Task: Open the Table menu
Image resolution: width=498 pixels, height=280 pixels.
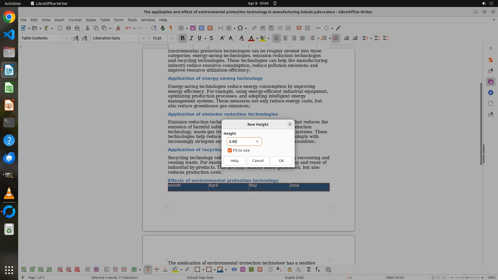Action: point(105,20)
